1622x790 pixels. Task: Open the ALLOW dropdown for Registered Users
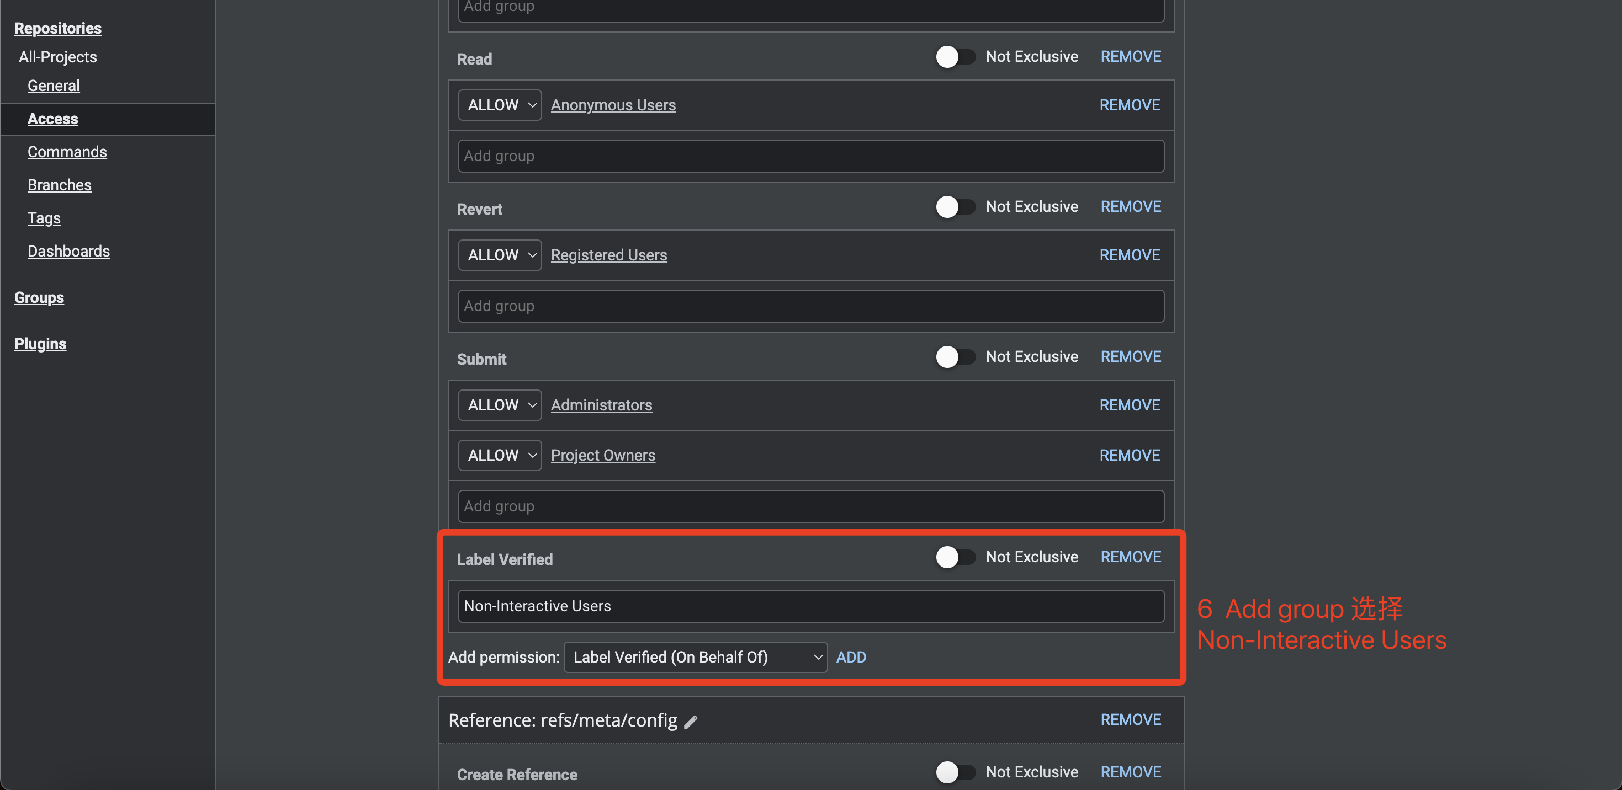tap(500, 255)
